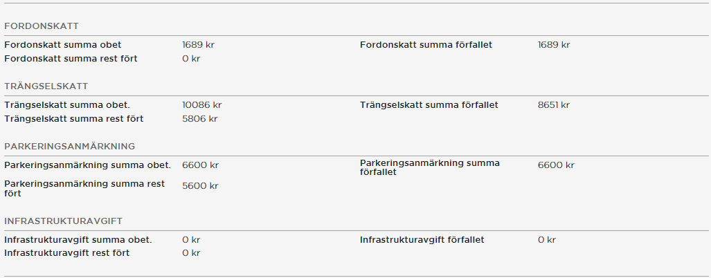Image resolution: width=711 pixels, height=278 pixels.
Task: Click the 'Parkeringsanmärkning summa förfallet' label
Action: pos(429,167)
